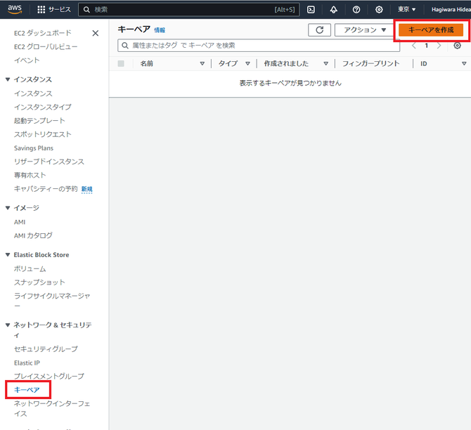Viewport: 471px width, 430px height.
Task: Sort by the 名前 column arrow
Action: (202, 63)
